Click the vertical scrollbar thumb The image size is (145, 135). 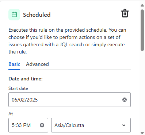tap(142, 30)
